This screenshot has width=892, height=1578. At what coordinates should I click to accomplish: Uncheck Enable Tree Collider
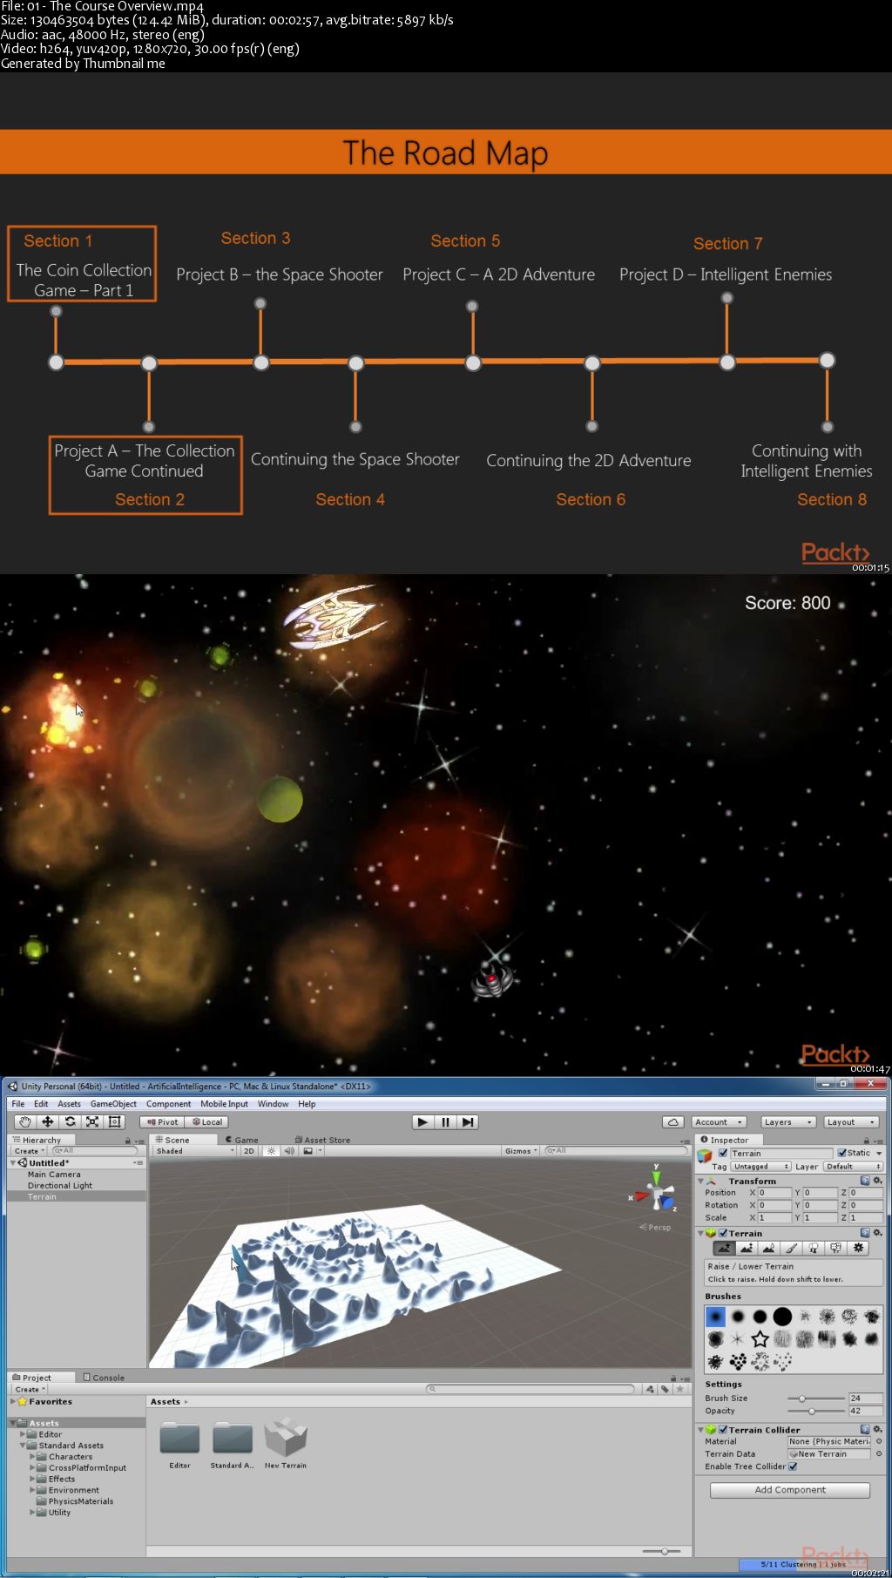coord(793,1466)
